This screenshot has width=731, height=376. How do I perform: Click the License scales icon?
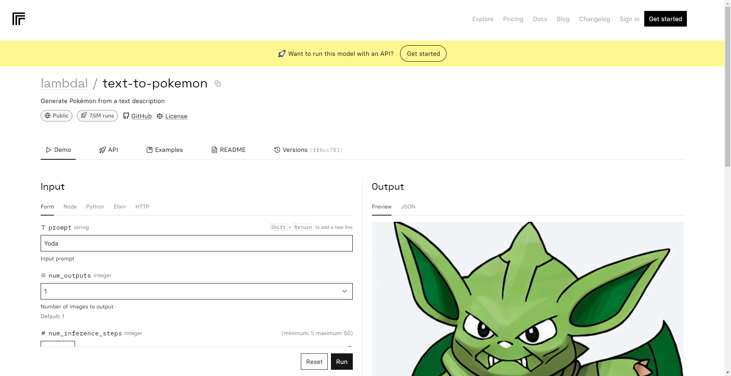160,116
